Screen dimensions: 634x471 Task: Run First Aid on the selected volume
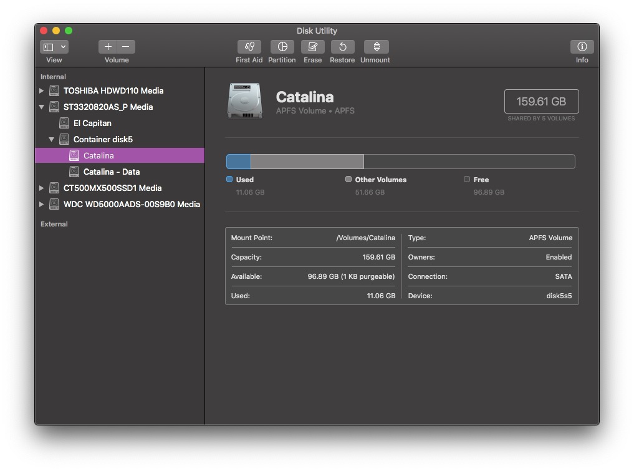[249, 47]
